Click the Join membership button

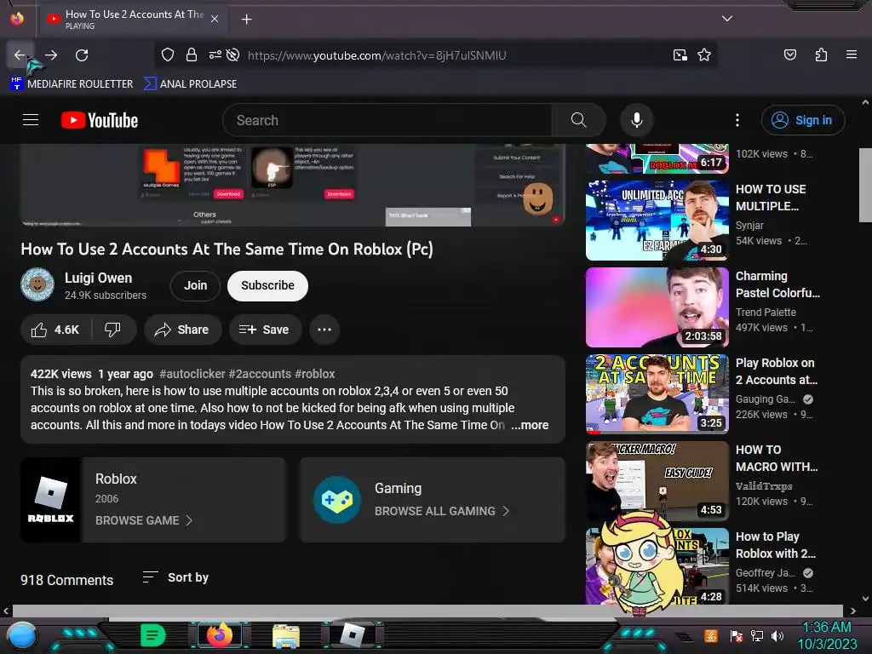pyautogui.click(x=195, y=285)
